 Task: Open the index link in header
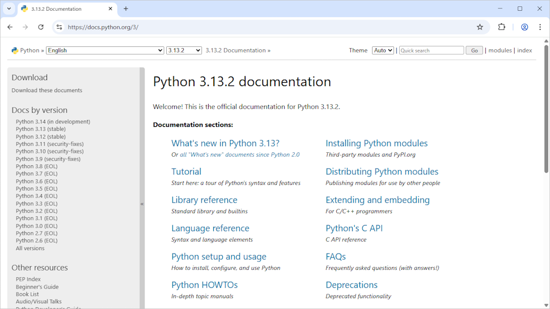(x=524, y=50)
